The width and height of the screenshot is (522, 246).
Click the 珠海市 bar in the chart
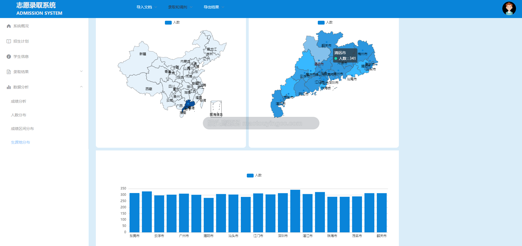tap(332, 215)
